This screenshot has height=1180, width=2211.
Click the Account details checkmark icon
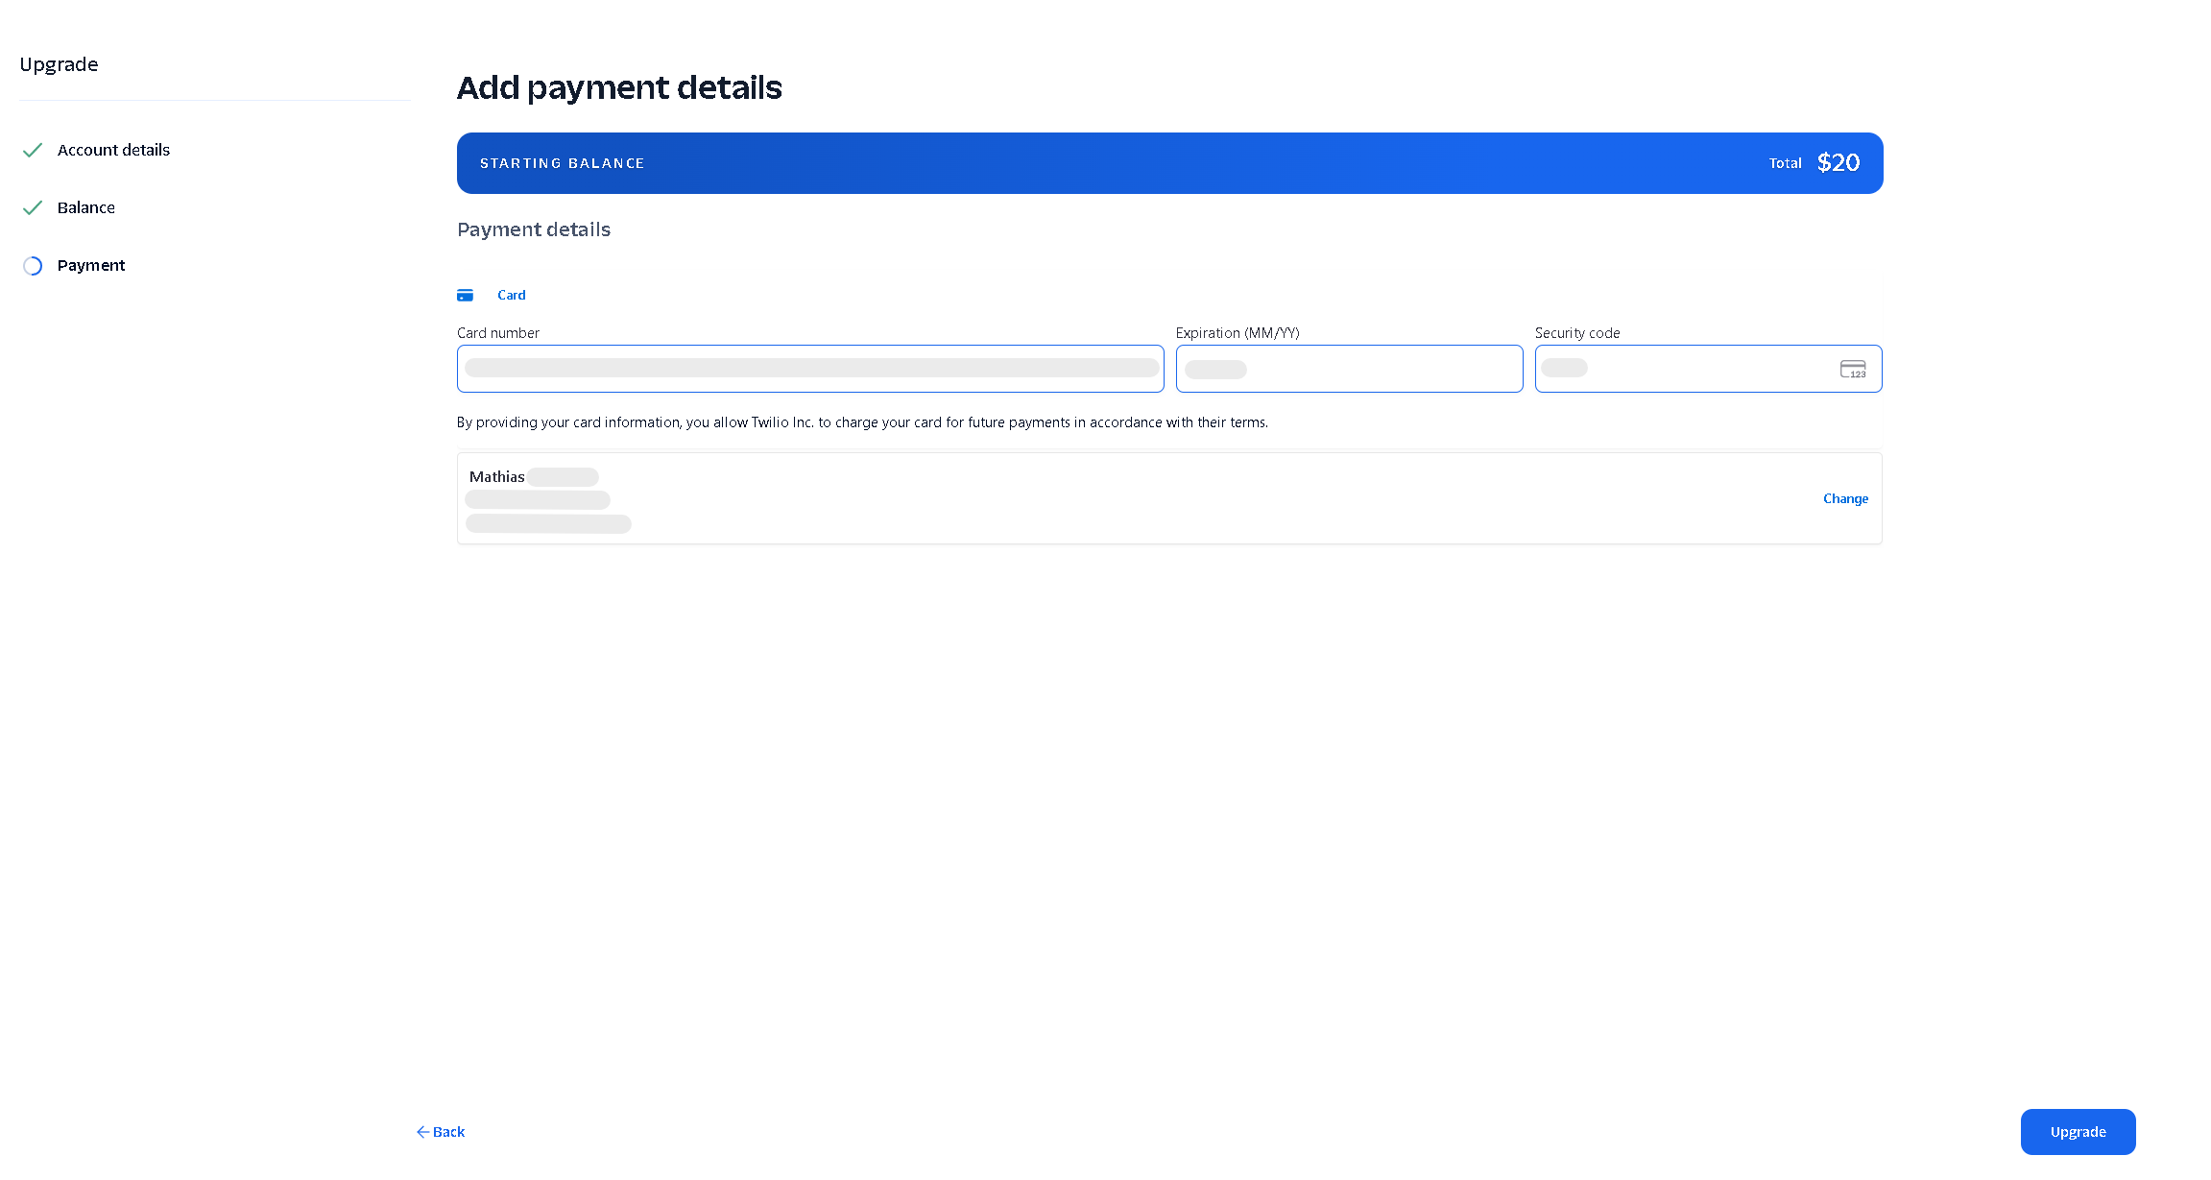coord(33,150)
